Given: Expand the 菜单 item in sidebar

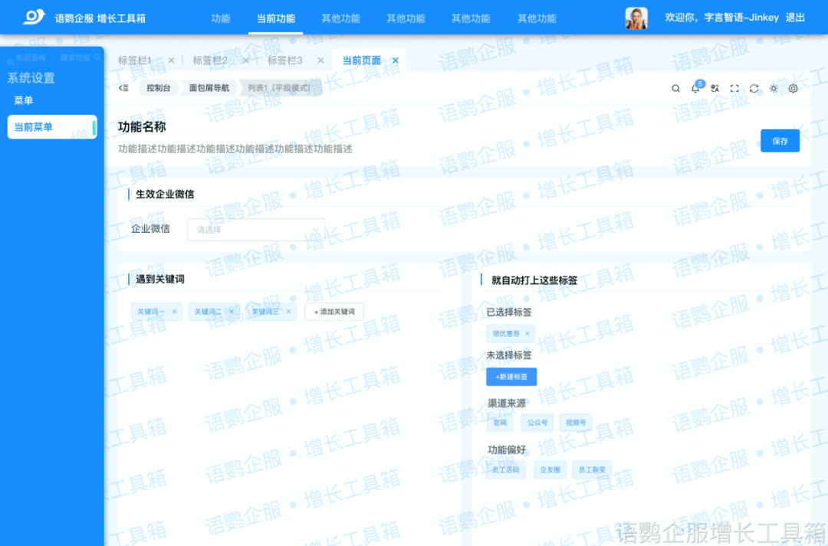Looking at the screenshot, I should (x=24, y=100).
